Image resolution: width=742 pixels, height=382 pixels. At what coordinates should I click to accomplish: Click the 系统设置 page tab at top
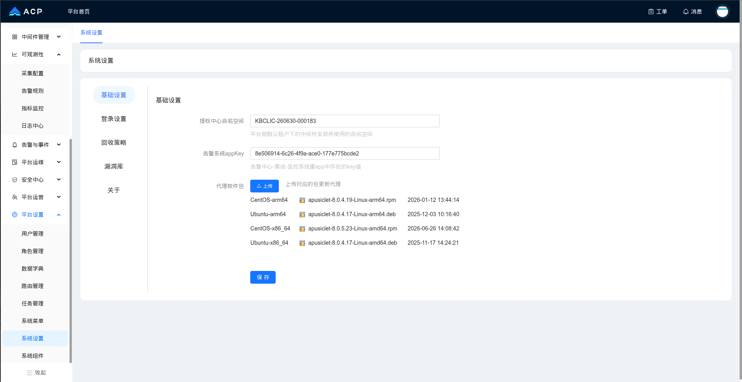[91, 33]
